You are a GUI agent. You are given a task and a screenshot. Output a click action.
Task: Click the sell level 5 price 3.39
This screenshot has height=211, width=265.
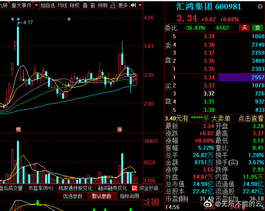209,36
